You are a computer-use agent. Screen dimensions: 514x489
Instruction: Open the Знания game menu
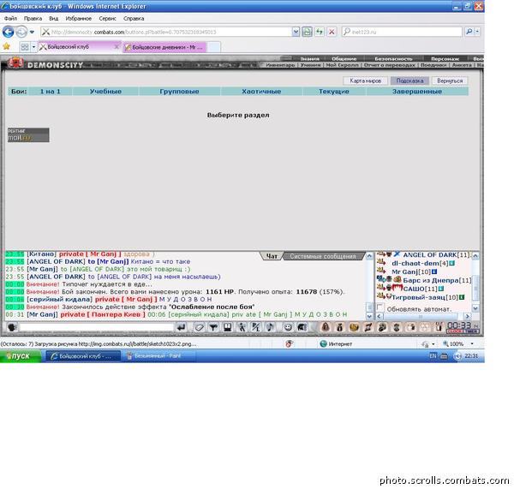coord(310,59)
